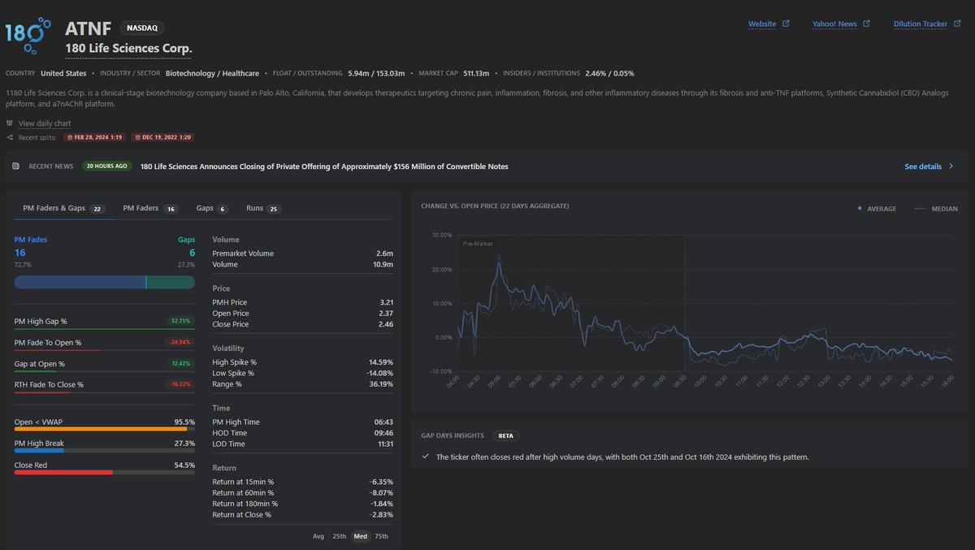Viewport: 975px width, 550px height.
Task: Select the Med statistic option
Action: tap(360, 536)
